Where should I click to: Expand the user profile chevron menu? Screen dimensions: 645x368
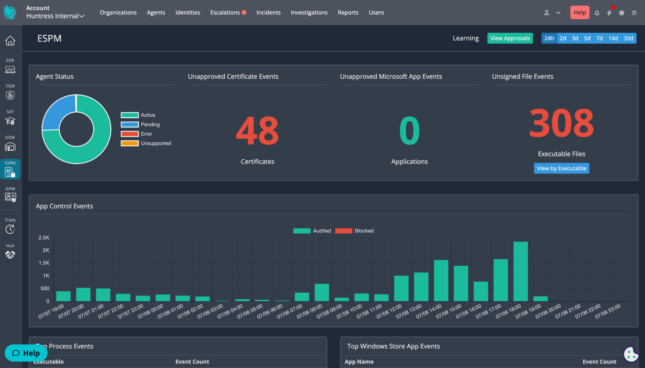pos(558,13)
